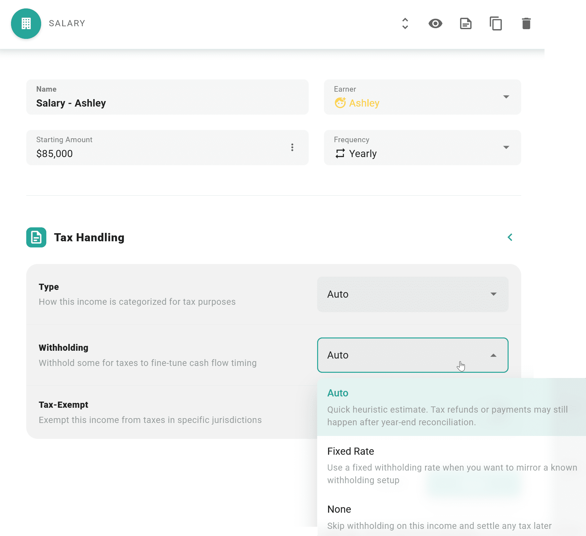
Task: Collapse Tax Handling section chevron
Action: 510,237
